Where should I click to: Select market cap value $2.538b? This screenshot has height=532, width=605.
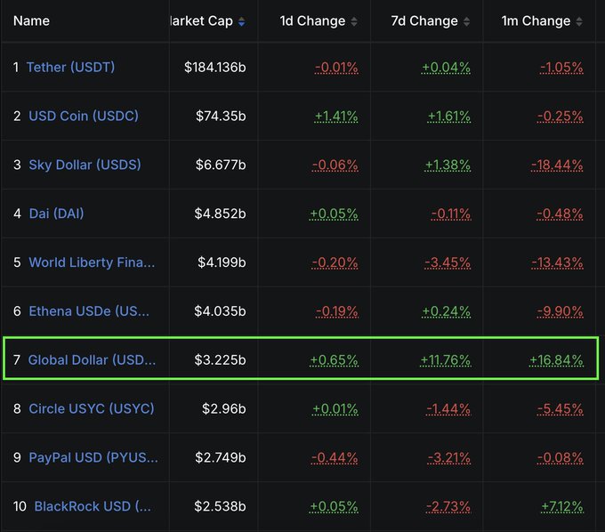(220, 506)
